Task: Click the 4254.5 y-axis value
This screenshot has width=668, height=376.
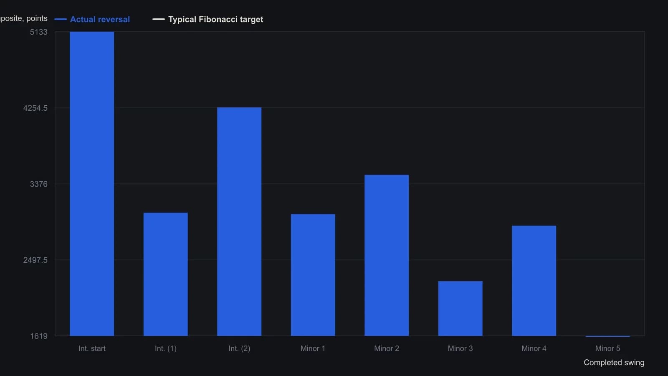Action: pyautogui.click(x=35, y=108)
